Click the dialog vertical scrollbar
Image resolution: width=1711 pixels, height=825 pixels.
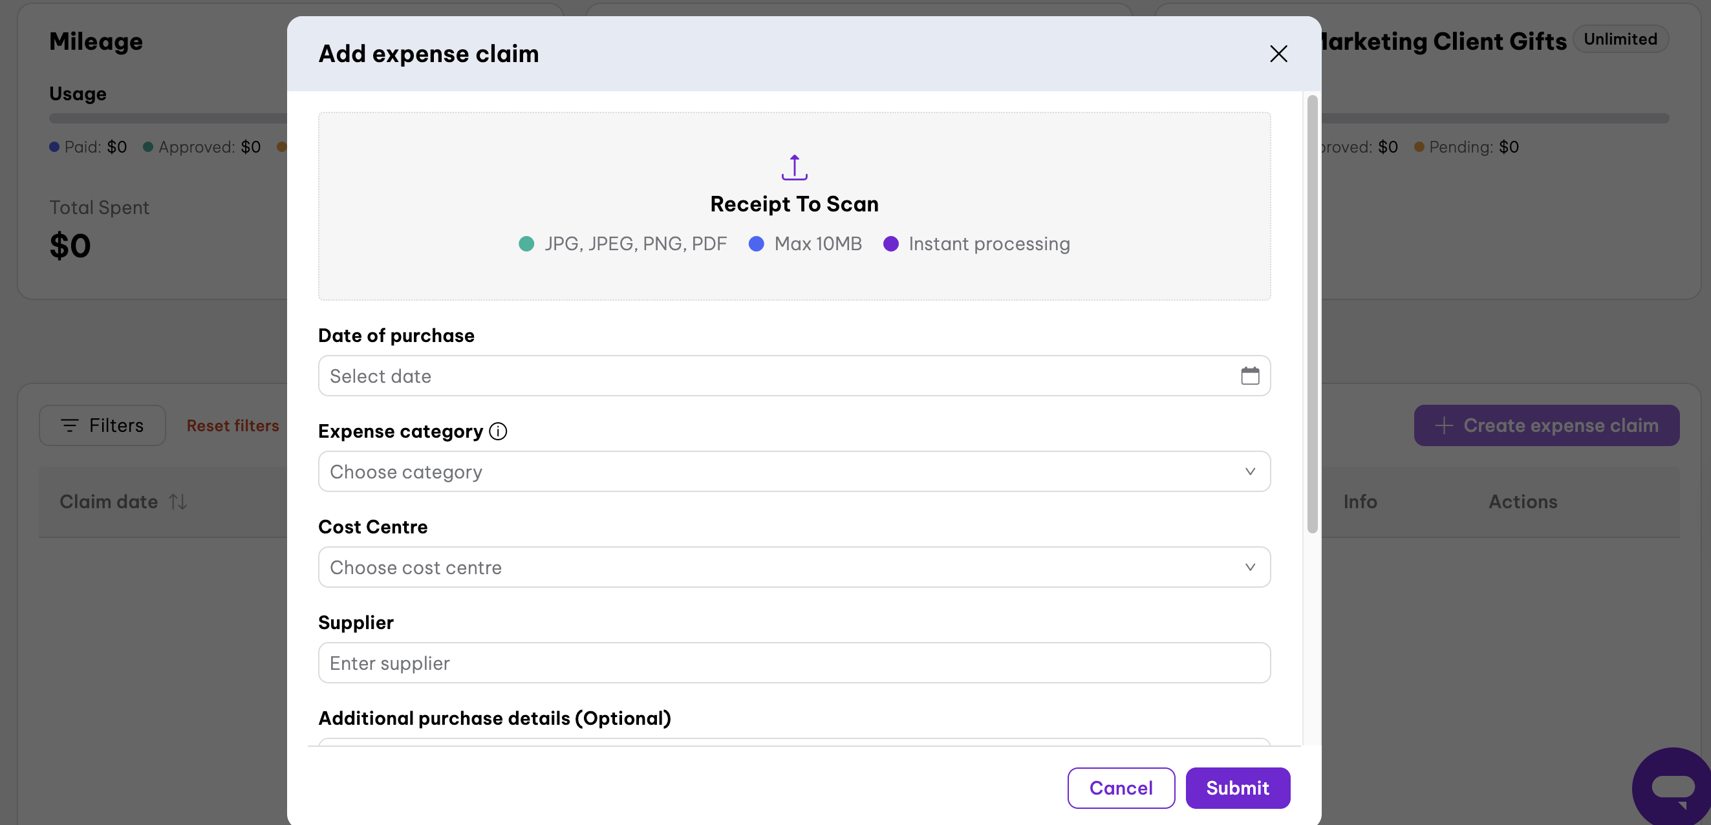pos(1311,314)
